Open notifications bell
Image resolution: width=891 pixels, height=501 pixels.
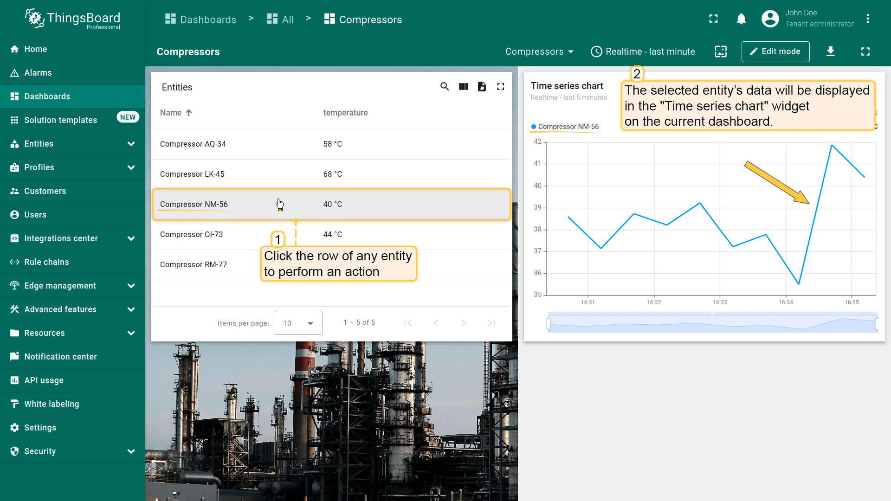click(x=741, y=19)
